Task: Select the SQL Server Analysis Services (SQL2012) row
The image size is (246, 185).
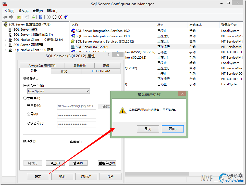Action: [x=156, y=42]
